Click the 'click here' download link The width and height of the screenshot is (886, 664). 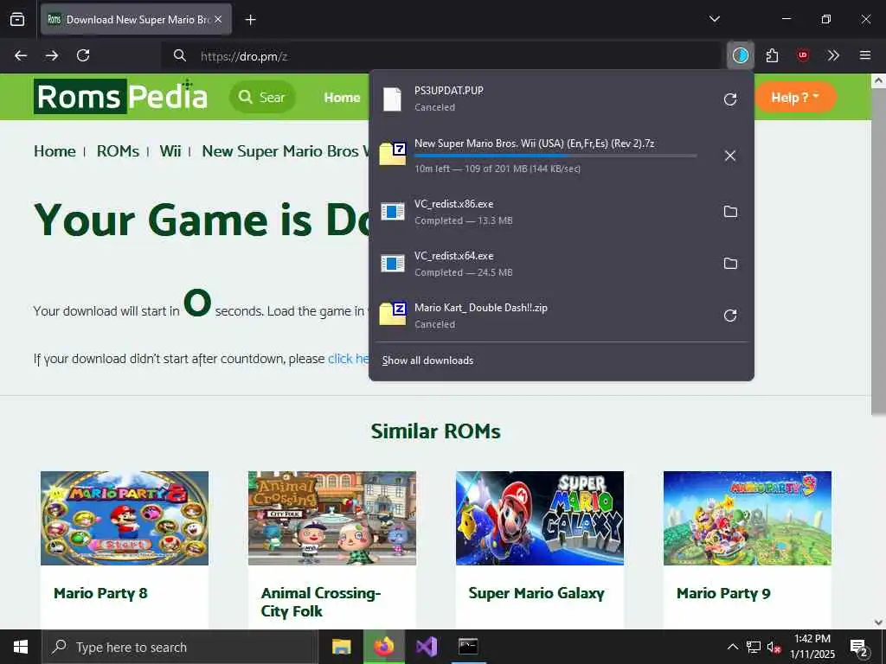(x=348, y=359)
